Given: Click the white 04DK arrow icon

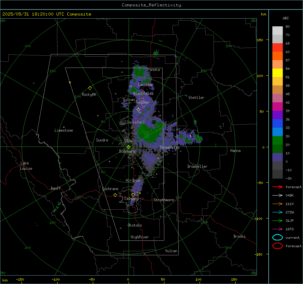Looking at the screenshot, I should [277, 195].
